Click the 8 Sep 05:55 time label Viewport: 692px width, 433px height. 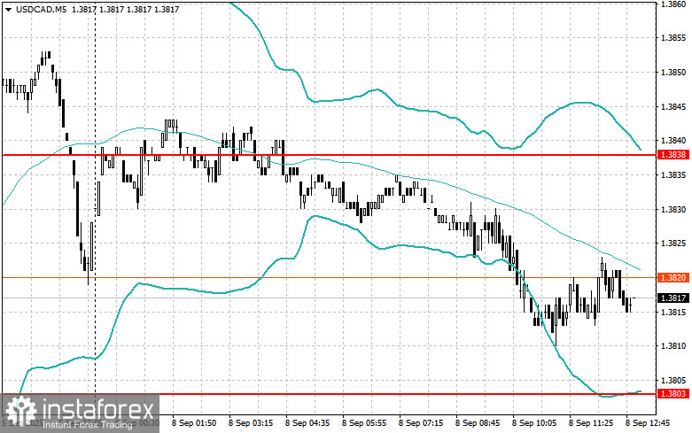point(364,423)
